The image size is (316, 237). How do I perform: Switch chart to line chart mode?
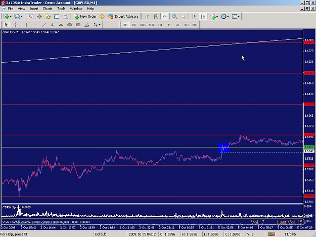164,16
